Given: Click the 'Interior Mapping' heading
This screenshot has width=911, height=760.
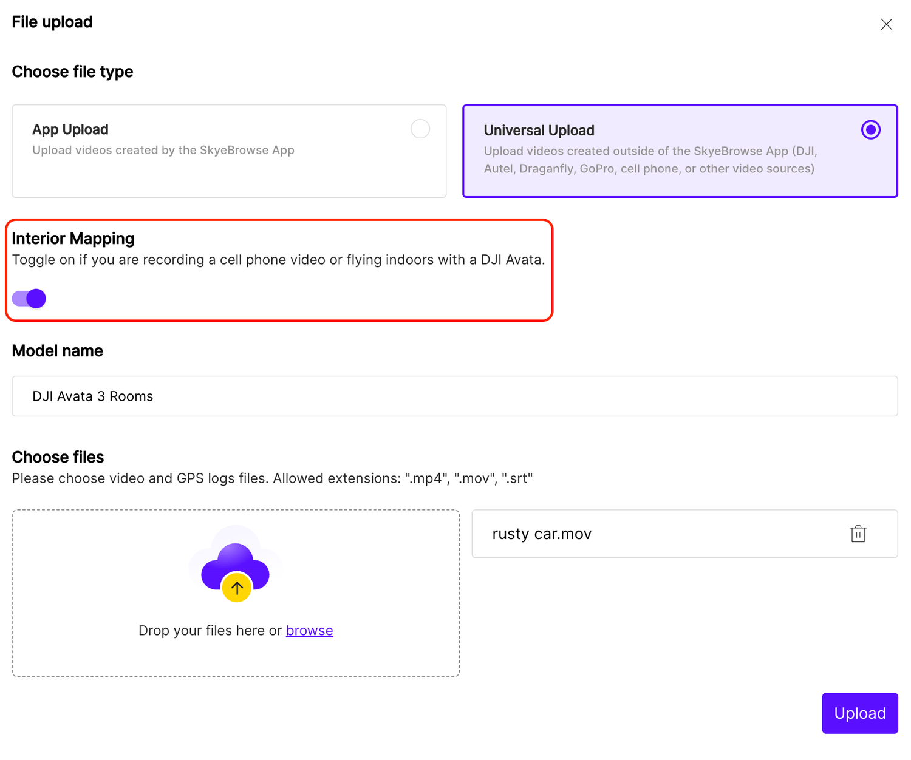Looking at the screenshot, I should click(73, 239).
